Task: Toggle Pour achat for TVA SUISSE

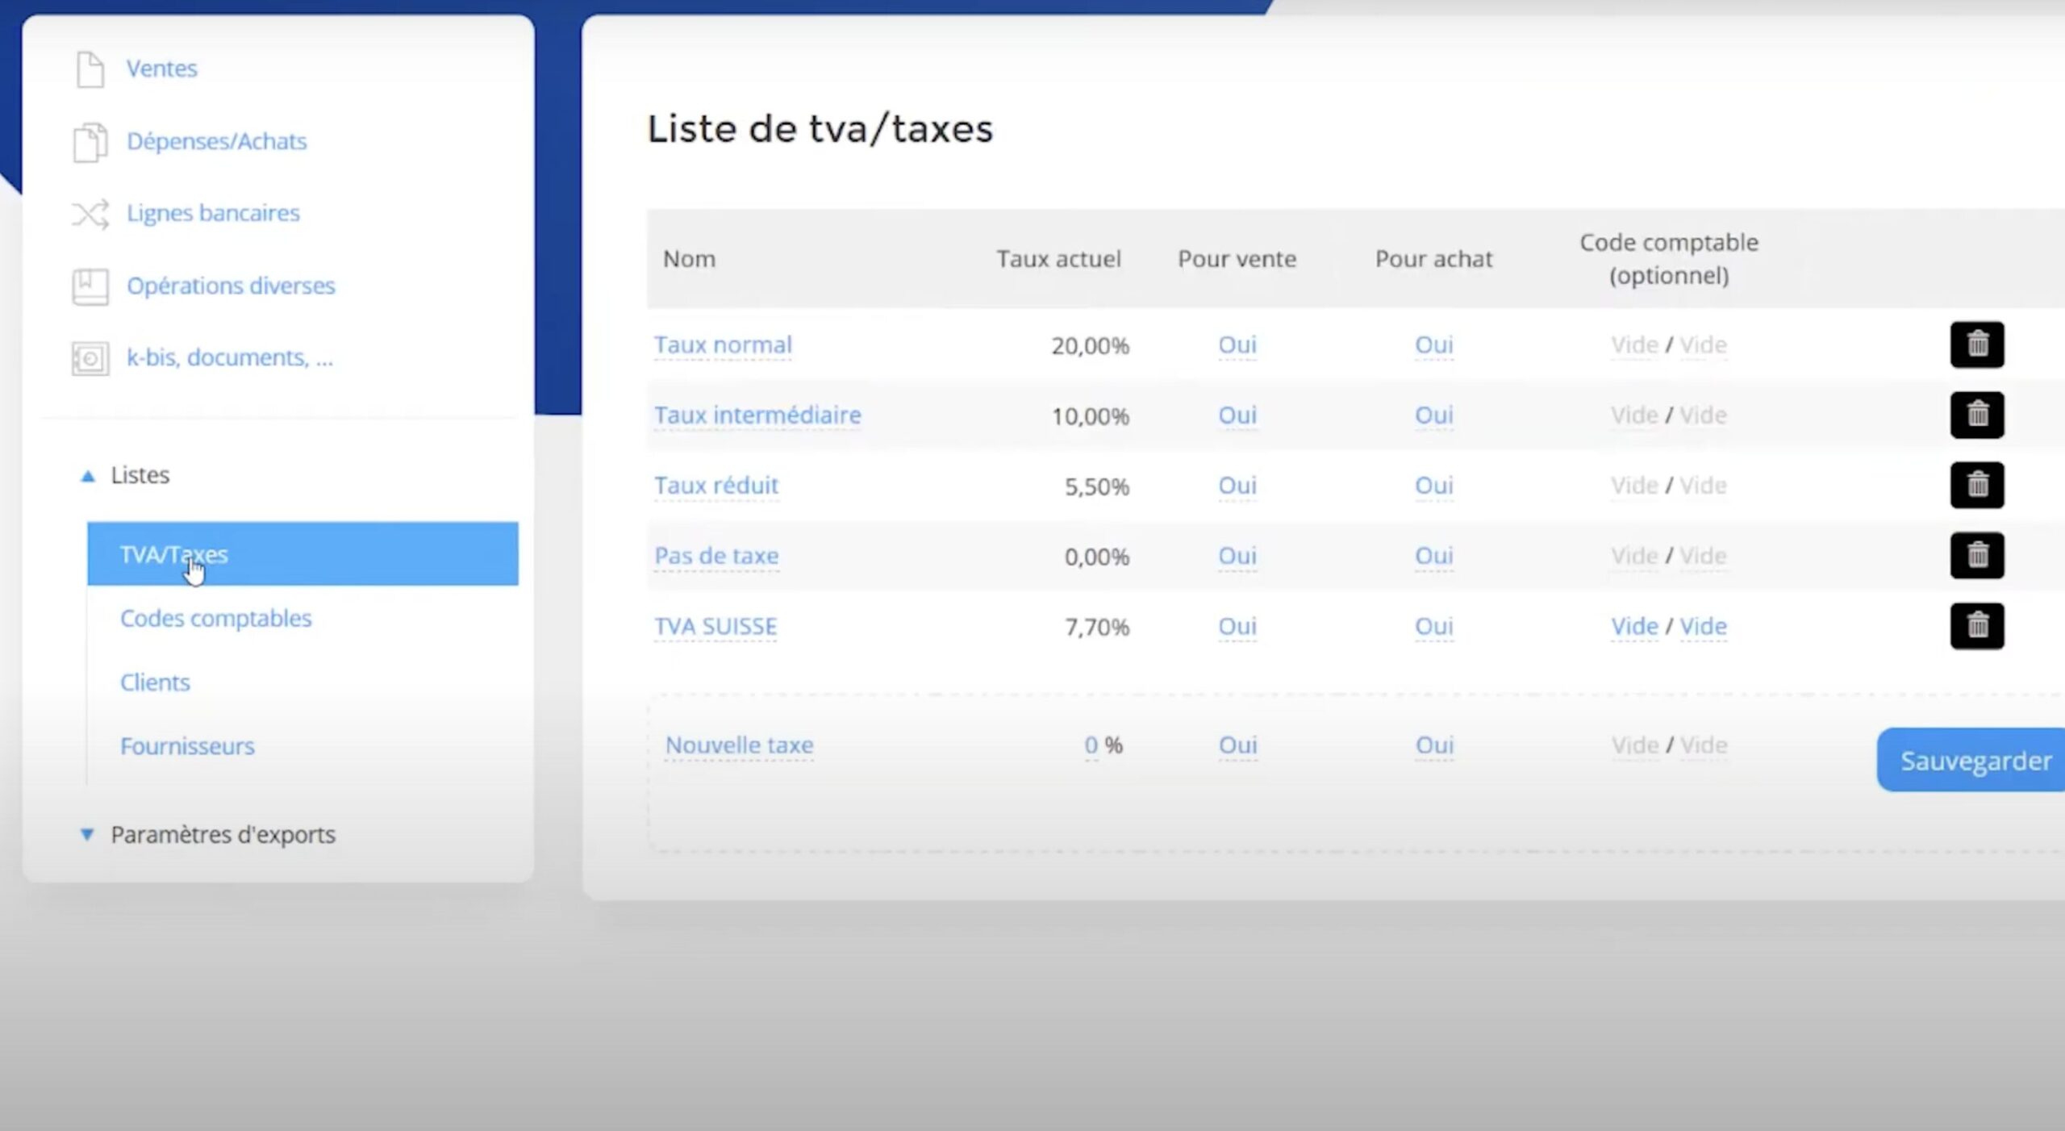Action: click(1434, 627)
